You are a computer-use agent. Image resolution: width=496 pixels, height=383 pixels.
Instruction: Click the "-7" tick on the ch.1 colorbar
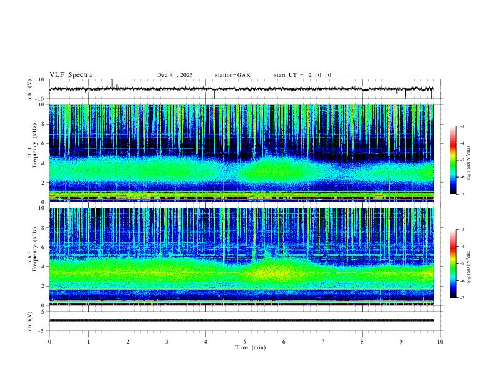pyautogui.click(x=462, y=195)
